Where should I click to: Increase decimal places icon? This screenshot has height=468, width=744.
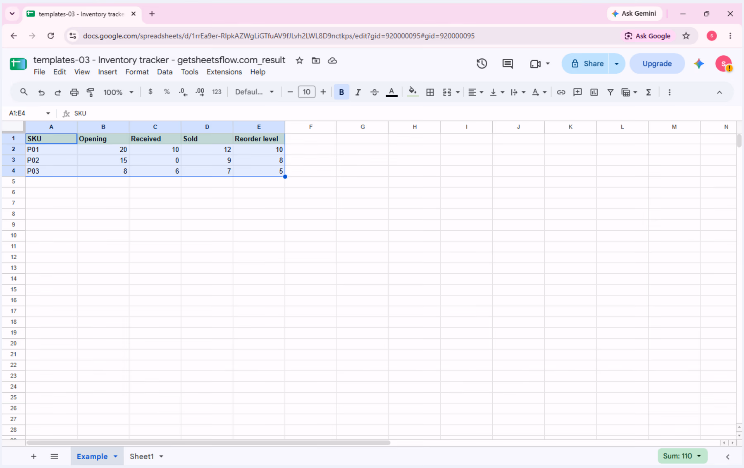point(200,92)
